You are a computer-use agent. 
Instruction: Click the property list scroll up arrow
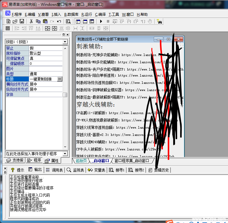pos(65,48)
